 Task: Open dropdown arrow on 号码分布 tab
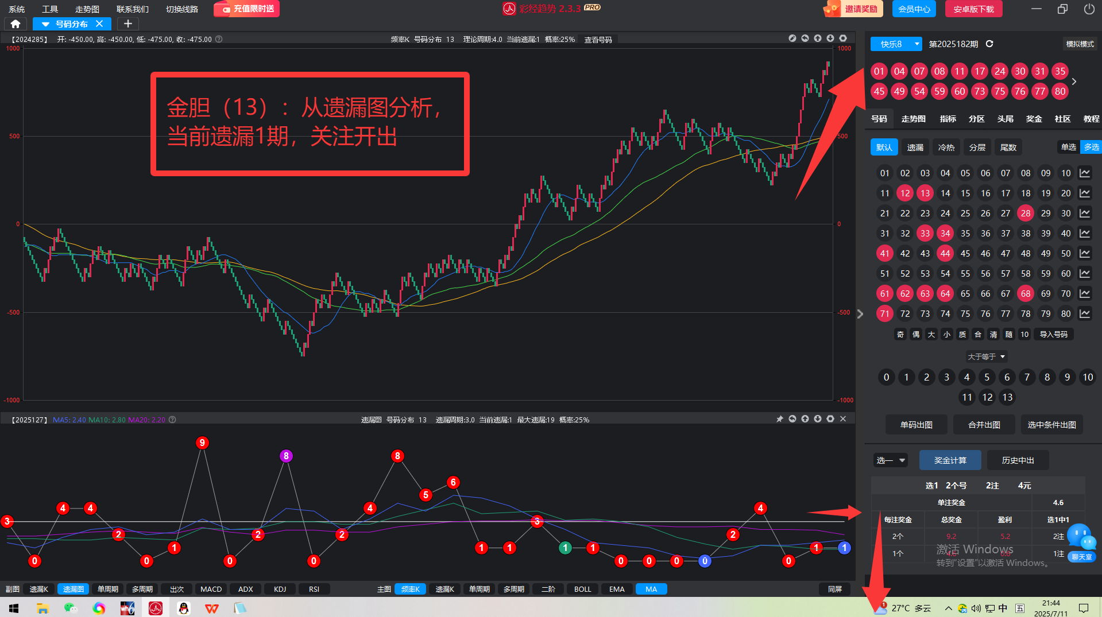(45, 24)
